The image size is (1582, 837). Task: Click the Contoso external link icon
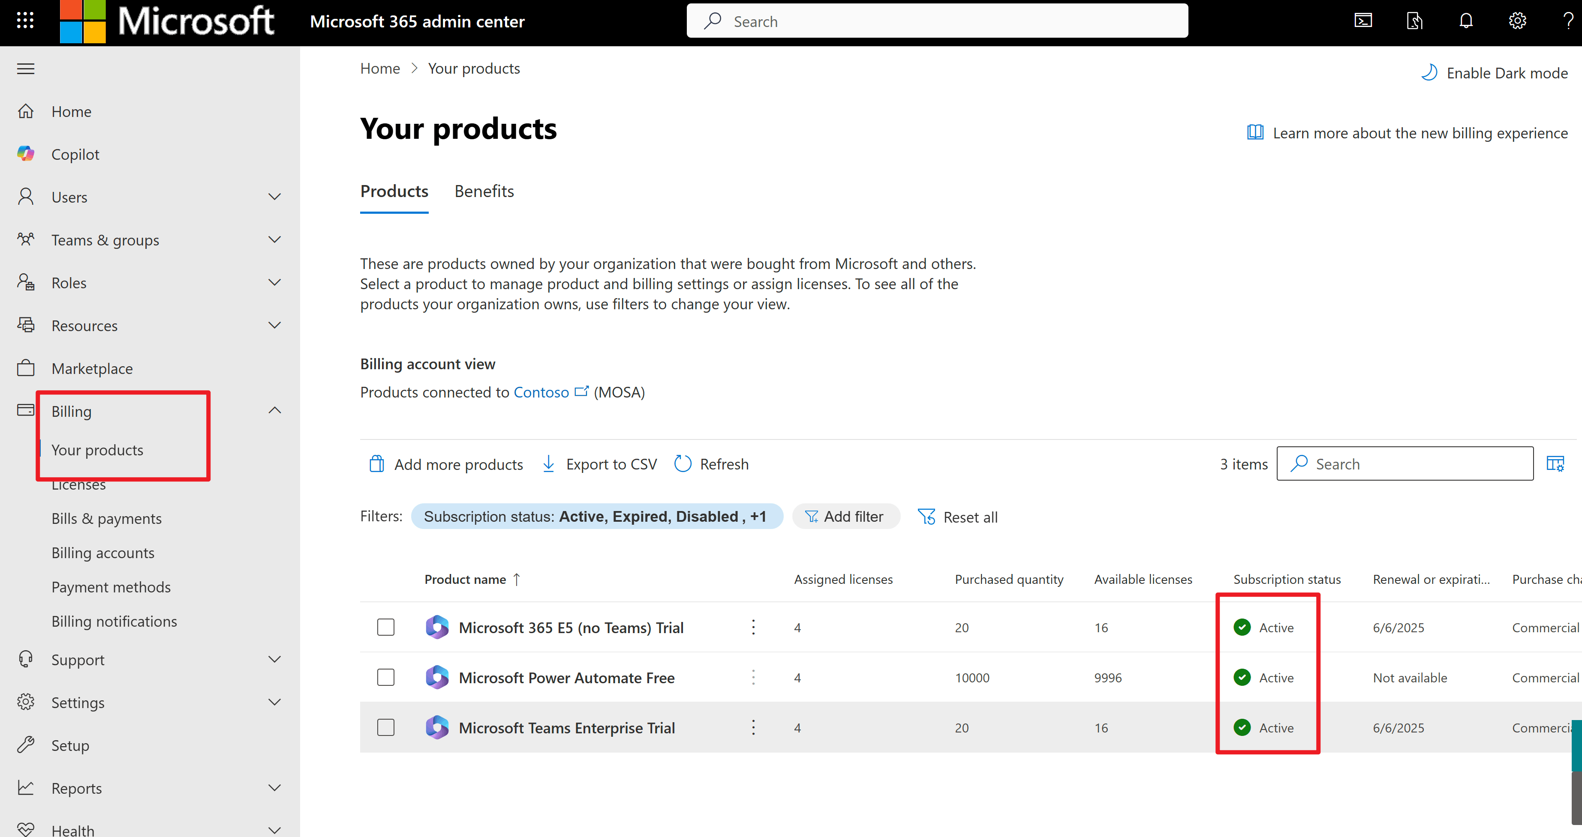pos(582,392)
